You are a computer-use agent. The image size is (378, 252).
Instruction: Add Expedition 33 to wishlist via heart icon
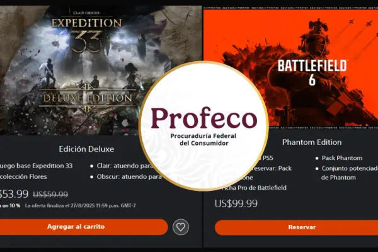pyautogui.click(x=181, y=227)
